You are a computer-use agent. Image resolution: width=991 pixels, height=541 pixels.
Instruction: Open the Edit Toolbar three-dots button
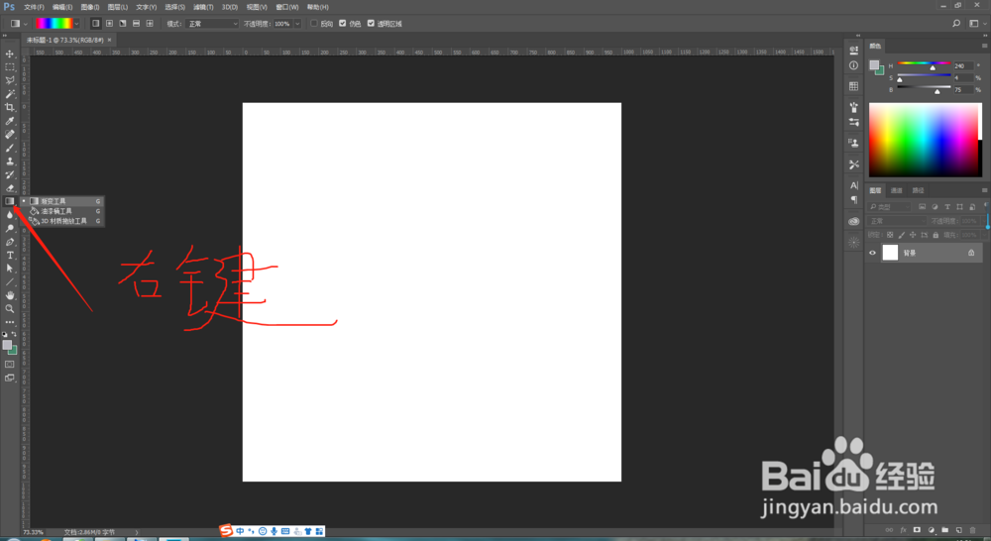(x=10, y=322)
